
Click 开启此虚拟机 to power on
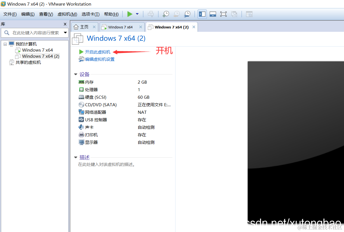point(98,52)
